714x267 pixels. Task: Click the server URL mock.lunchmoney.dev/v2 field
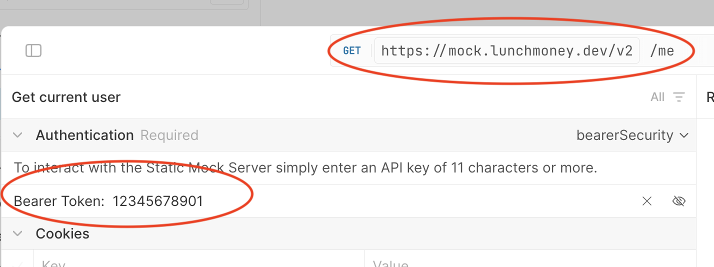tap(507, 50)
